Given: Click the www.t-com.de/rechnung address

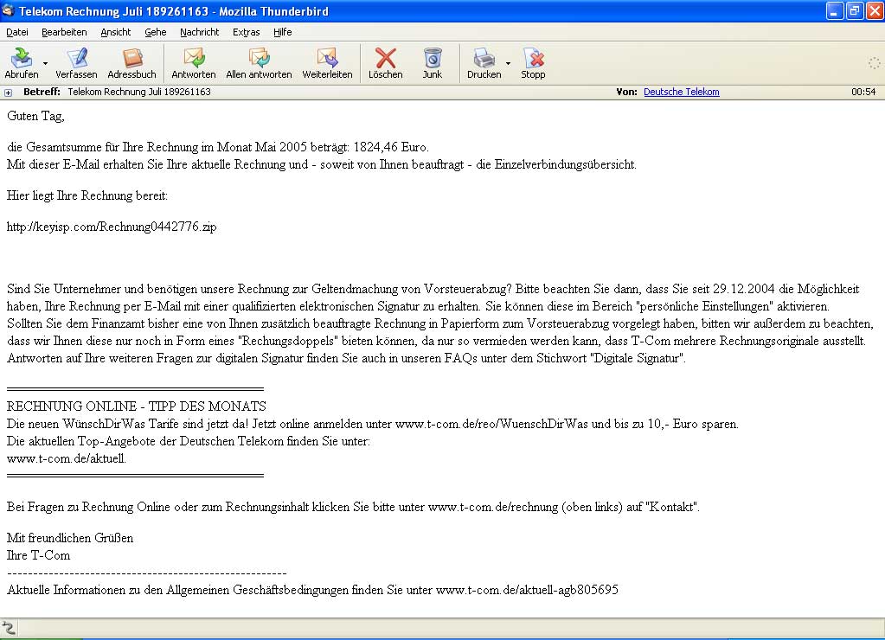Looking at the screenshot, I should click(x=493, y=507).
